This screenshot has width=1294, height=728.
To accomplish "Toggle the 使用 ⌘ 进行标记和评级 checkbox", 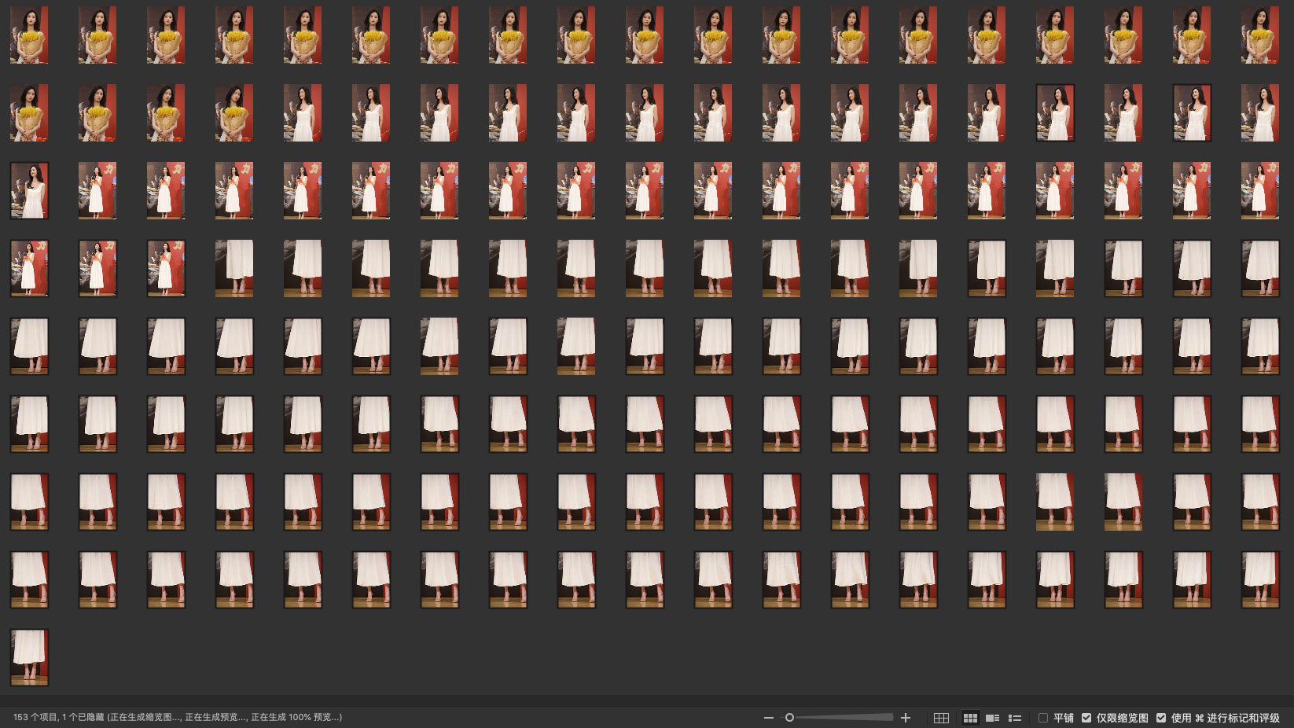I will point(1161,718).
